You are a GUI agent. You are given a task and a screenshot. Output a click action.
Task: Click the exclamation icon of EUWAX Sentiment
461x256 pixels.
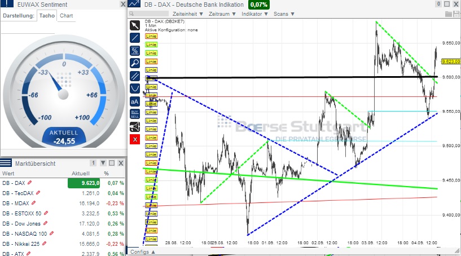7,4
